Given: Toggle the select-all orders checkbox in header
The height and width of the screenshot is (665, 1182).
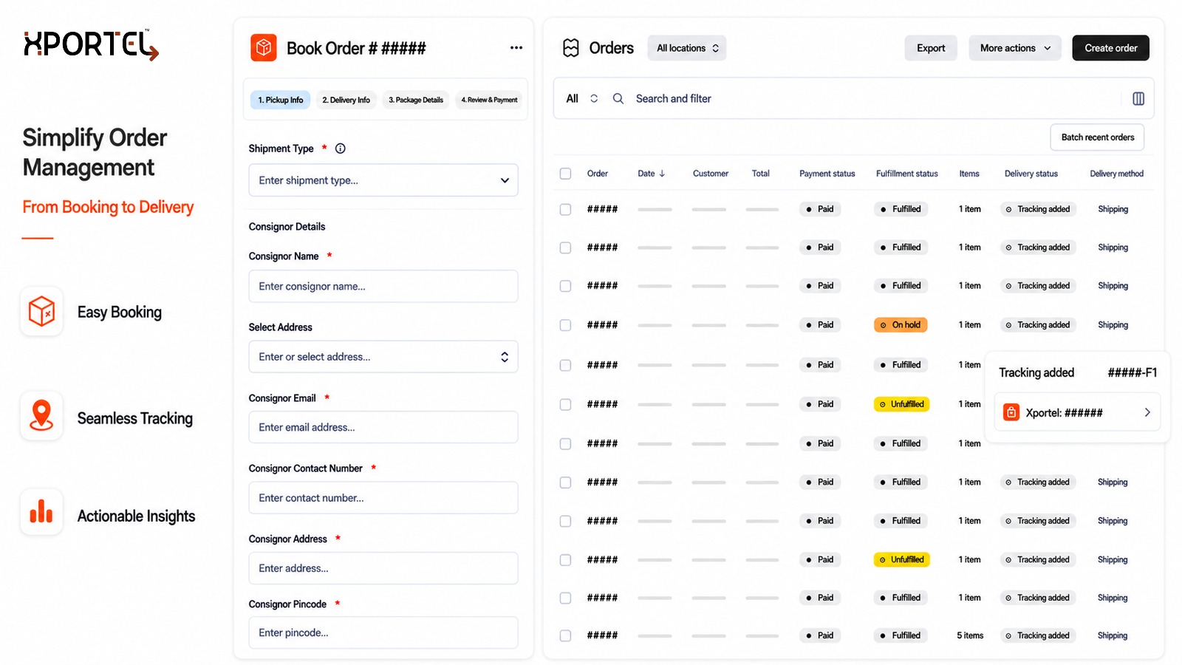Looking at the screenshot, I should [x=566, y=174].
